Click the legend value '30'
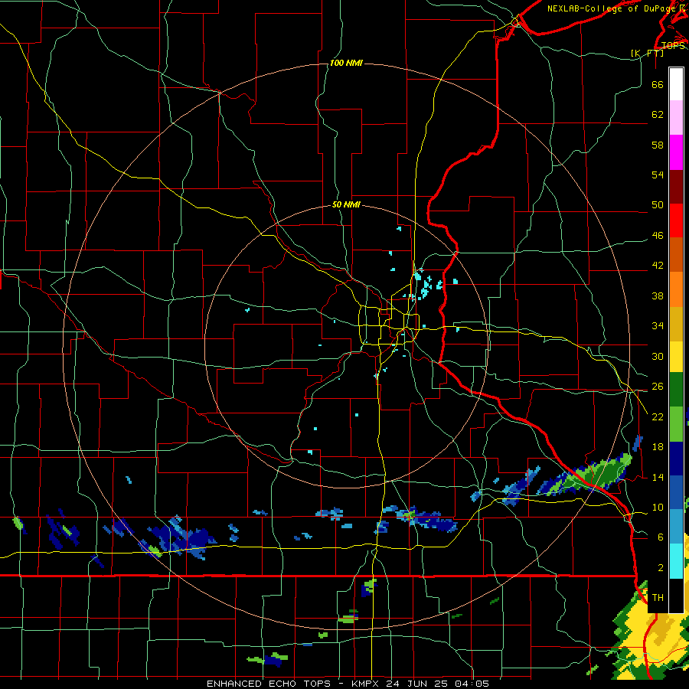 click(658, 356)
